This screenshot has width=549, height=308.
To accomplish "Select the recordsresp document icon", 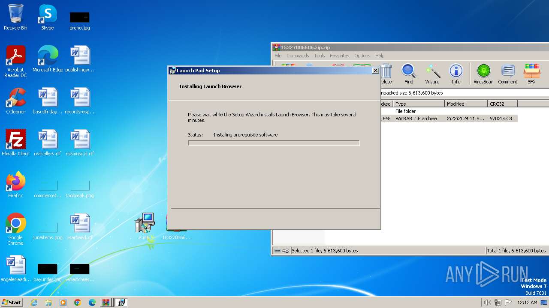I will pos(80,101).
